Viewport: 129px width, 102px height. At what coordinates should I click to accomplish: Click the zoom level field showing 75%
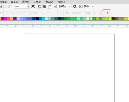coord(20,6)
